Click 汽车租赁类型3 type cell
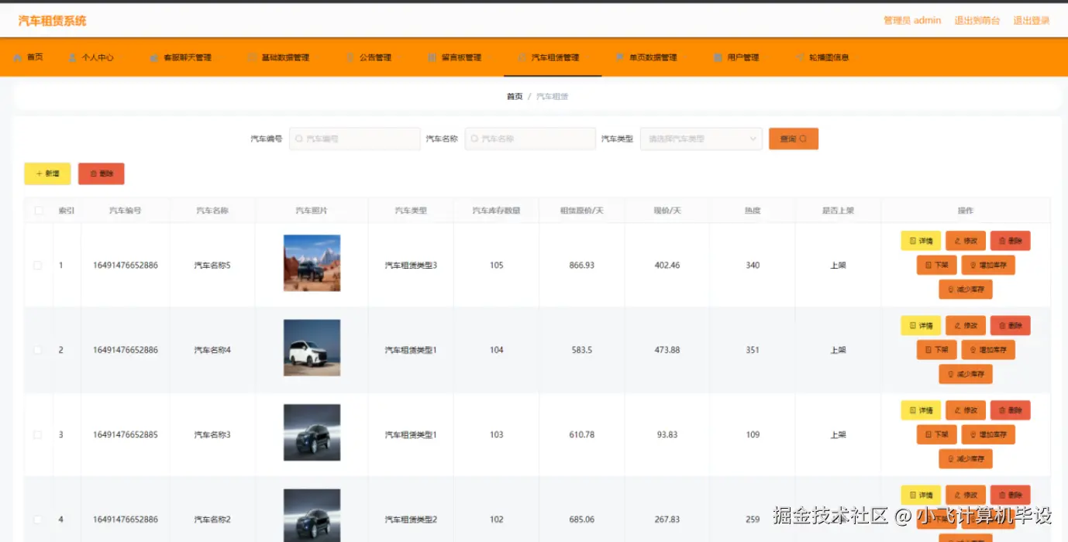Screen dimensions: 1068x542 coord(411,266)
